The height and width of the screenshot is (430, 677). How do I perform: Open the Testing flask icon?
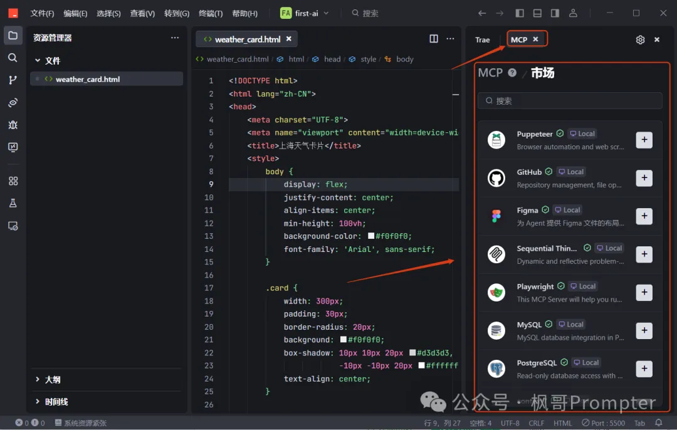pyautogui.click(x=13, y=203)
